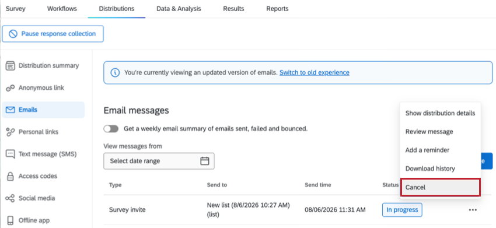Toggle the weekly email summary switch
496x228 pixels.
(111, 129)
